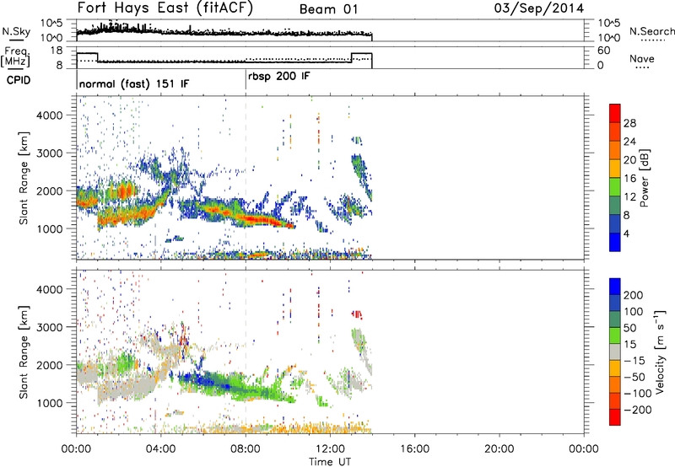Screen dimensions: 675x467
Task: Click the red velocity patch near 13:00
Action: pos(357,314)
